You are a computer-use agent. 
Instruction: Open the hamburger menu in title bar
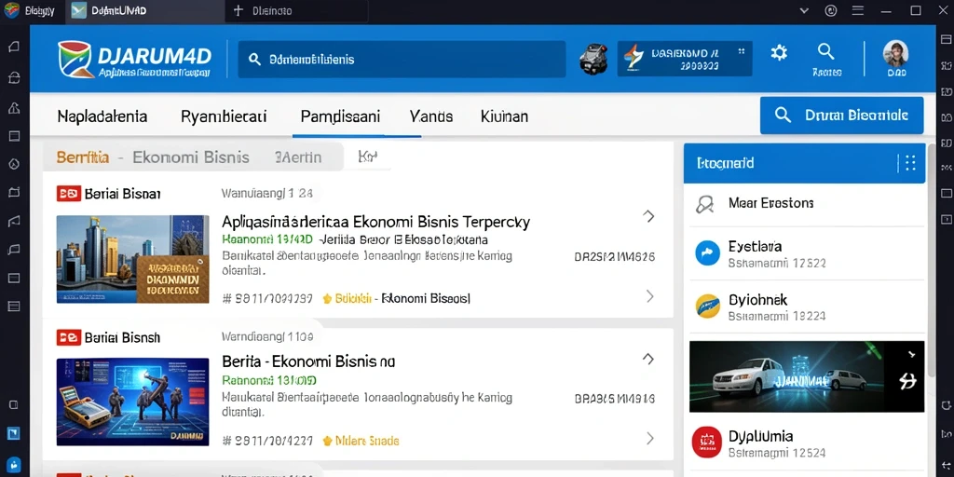click(x=858, y=10)
